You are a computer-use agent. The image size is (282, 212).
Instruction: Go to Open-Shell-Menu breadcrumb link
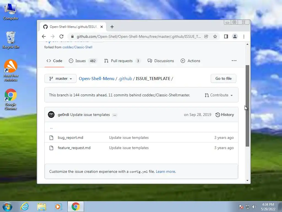coord(97,79)
